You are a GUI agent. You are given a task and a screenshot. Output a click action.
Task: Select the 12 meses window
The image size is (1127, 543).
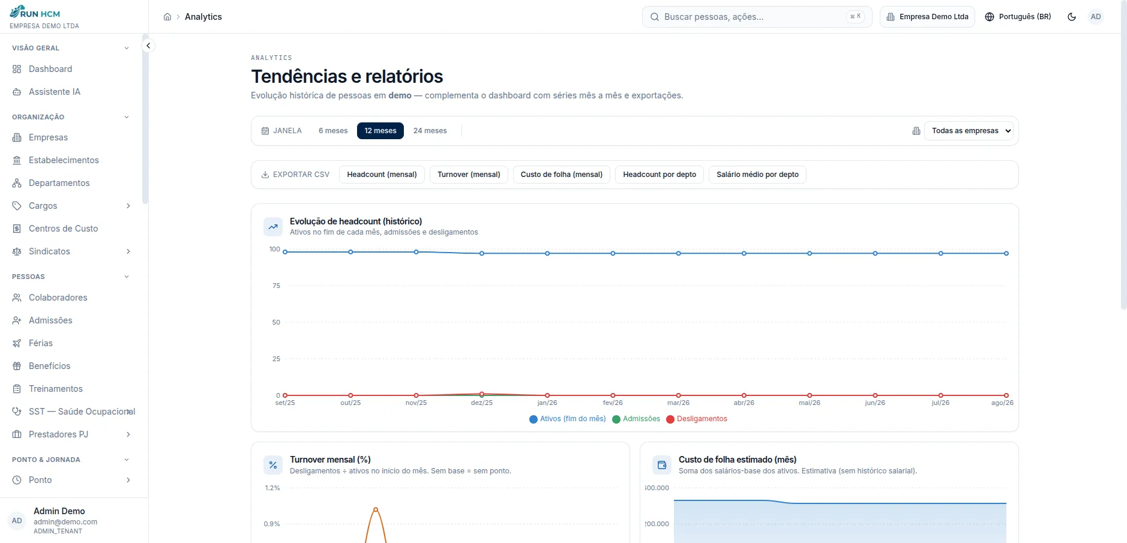380,131
